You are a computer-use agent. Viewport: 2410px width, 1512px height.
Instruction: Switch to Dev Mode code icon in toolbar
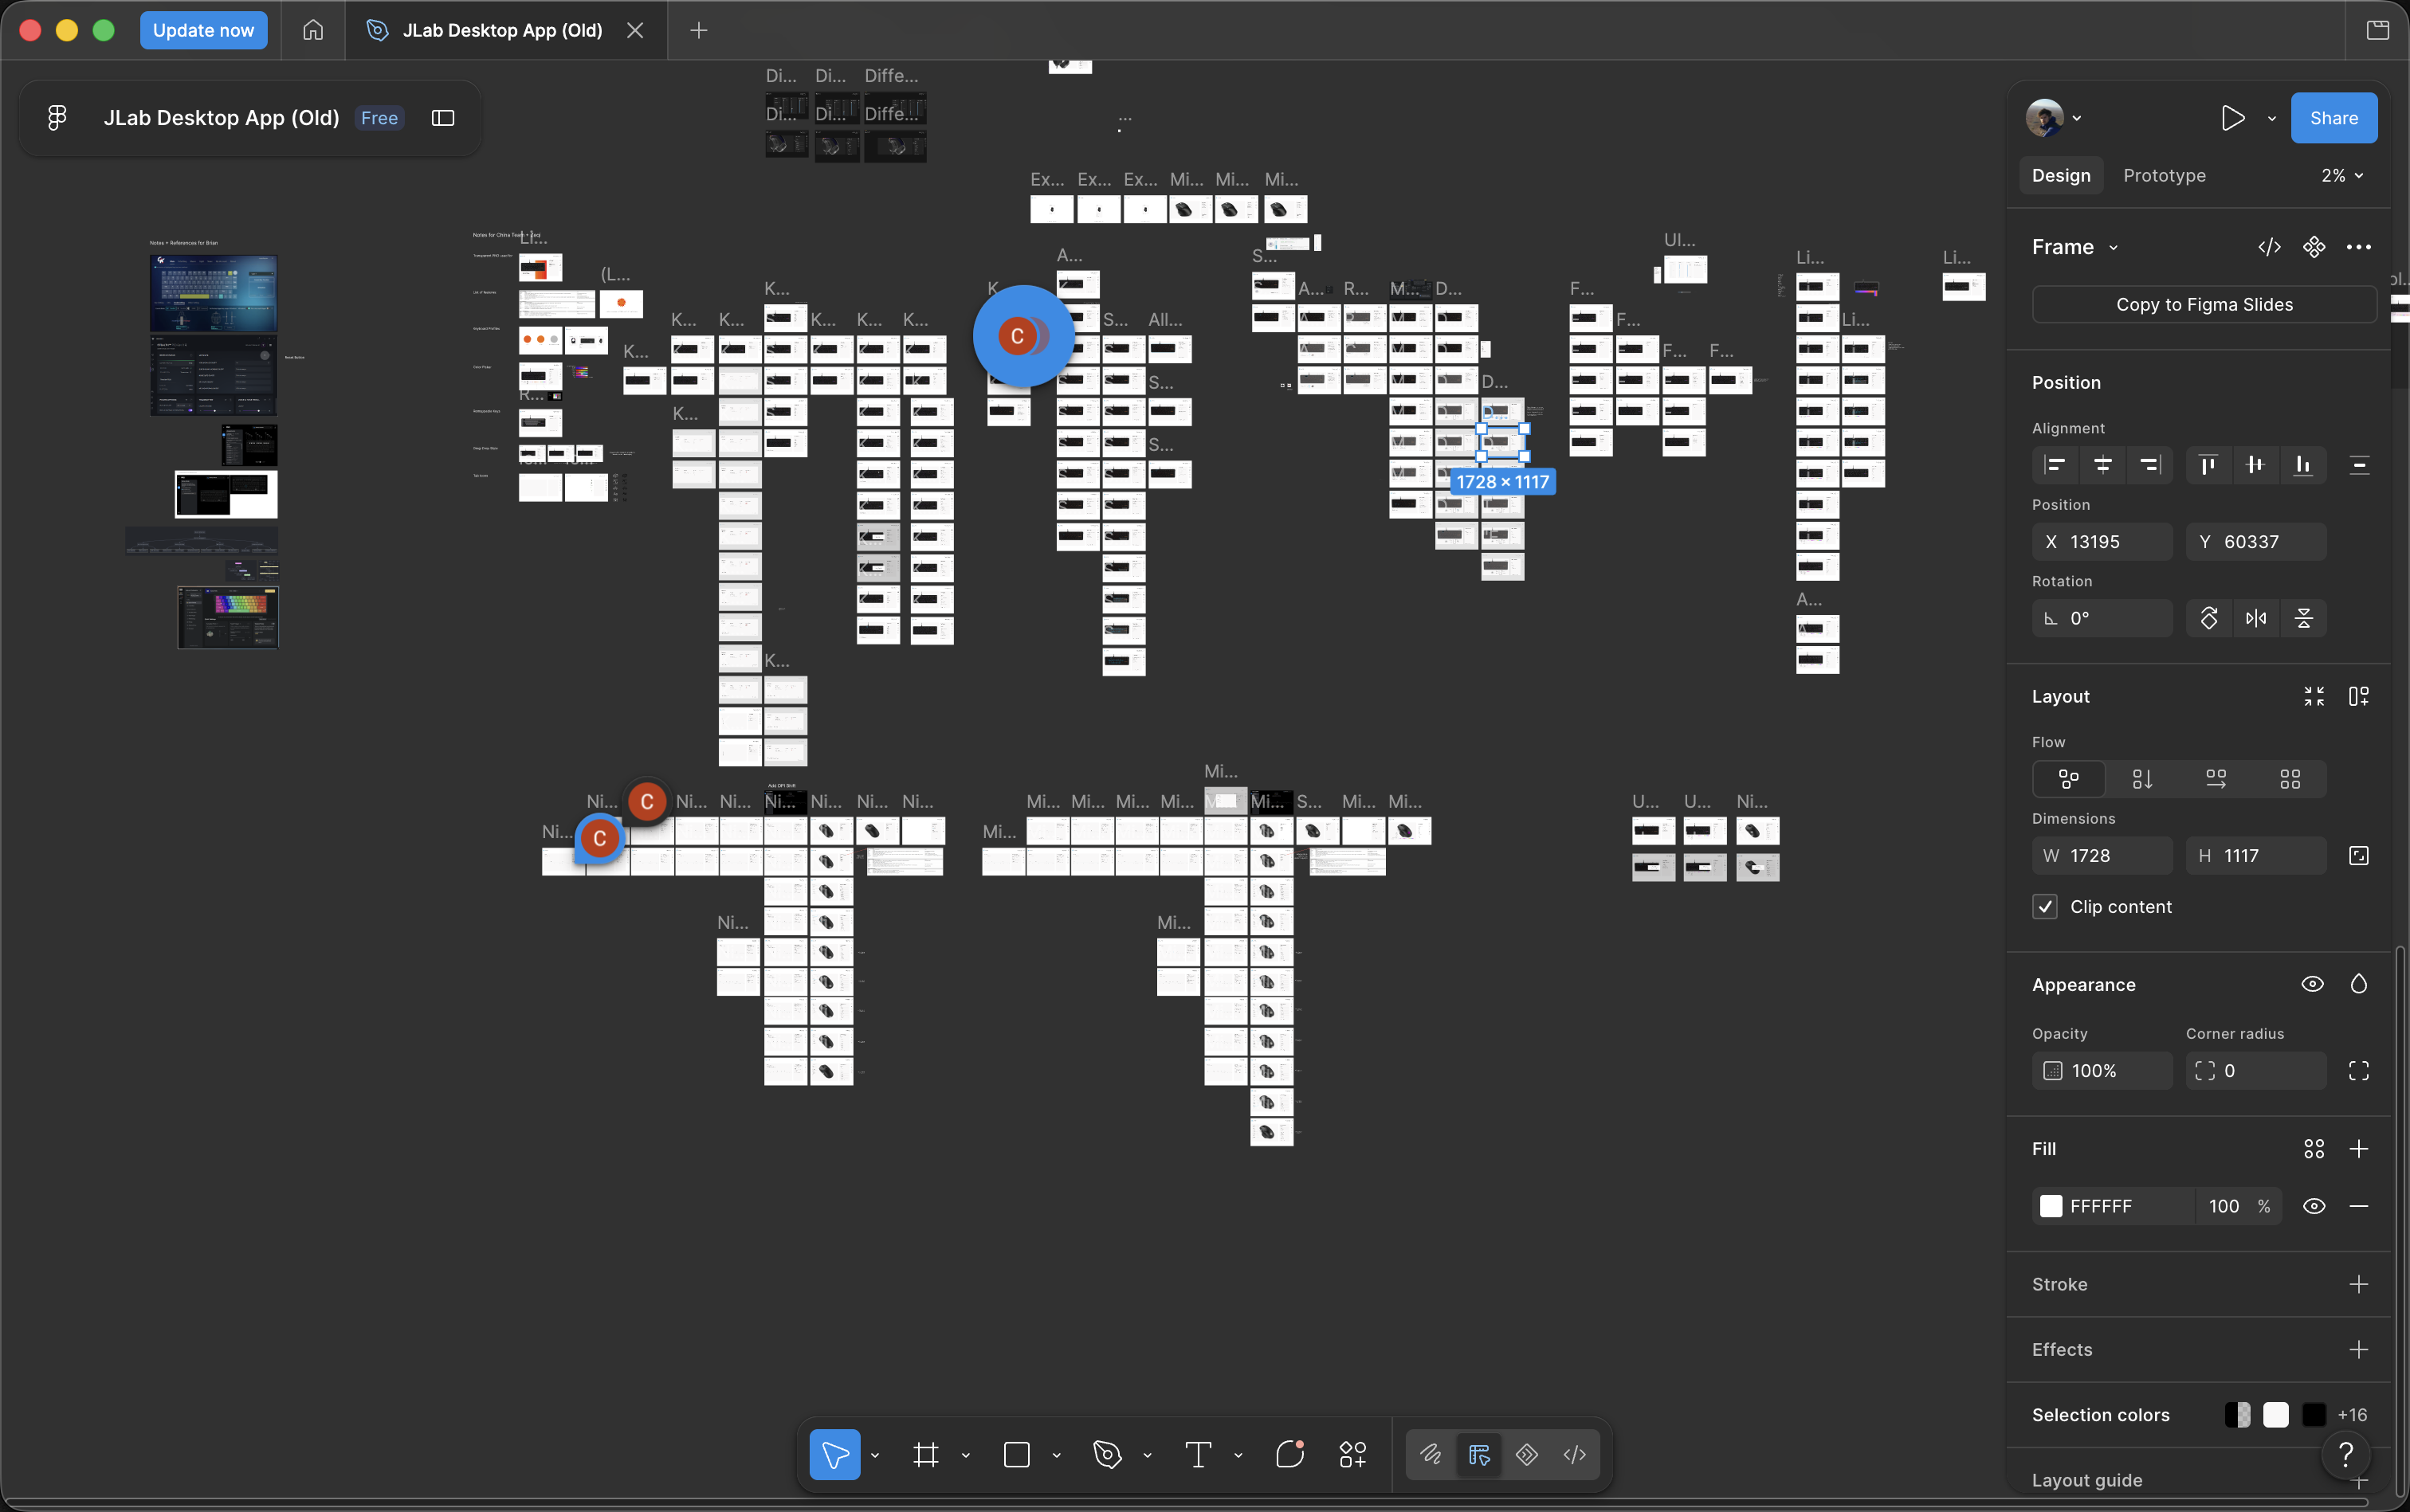click(x=1575, y=1454)
